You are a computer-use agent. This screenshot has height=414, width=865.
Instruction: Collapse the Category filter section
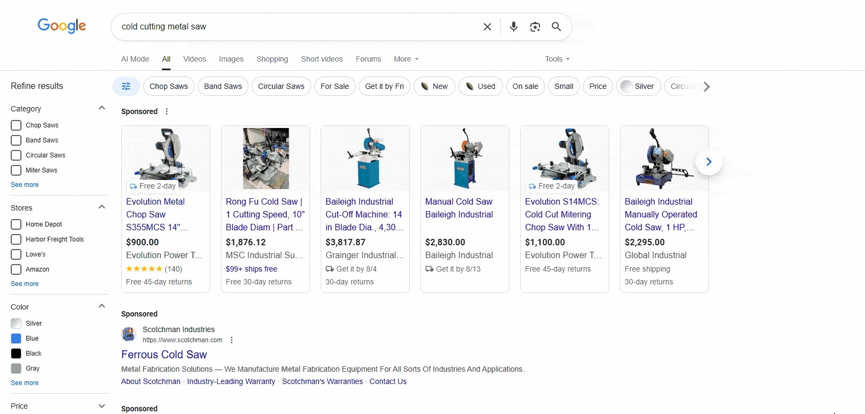pos(102,108)
